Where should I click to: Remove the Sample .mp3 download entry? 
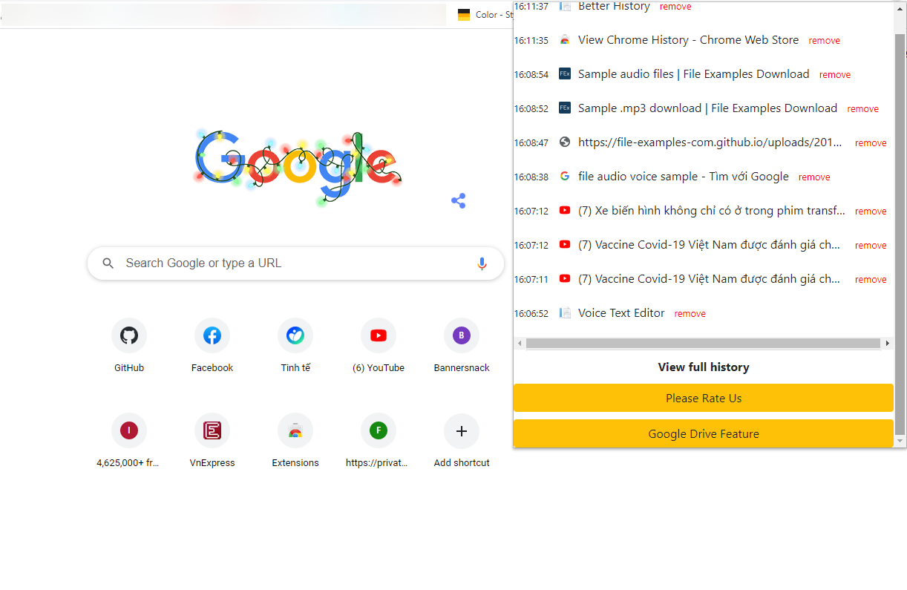(x=863, y=109)
